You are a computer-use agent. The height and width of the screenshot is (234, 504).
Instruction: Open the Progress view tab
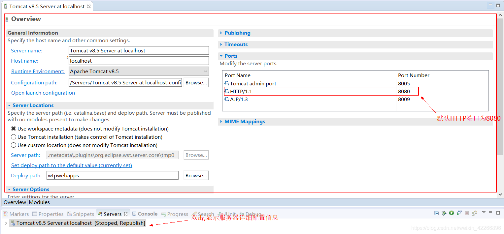(175, 214)
